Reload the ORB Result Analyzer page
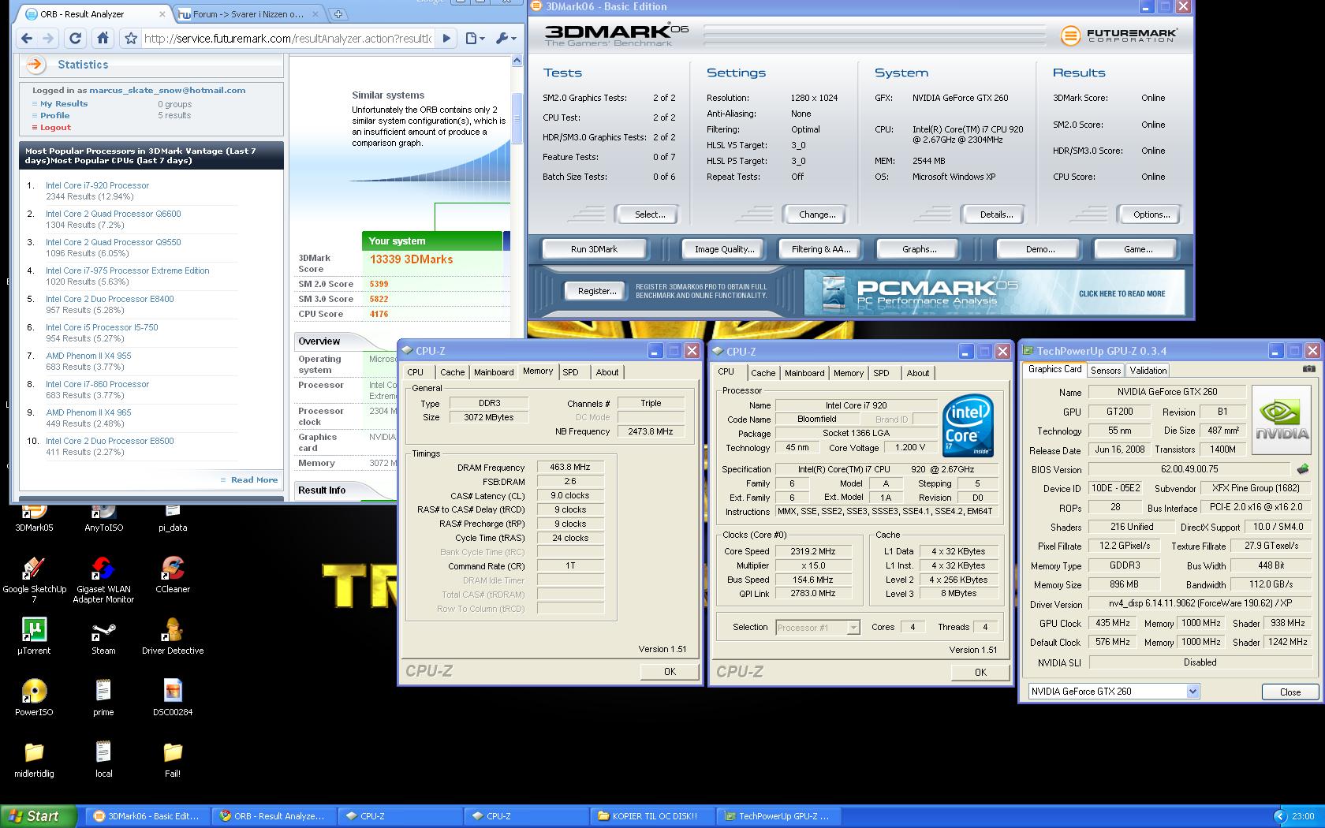 (x=75, y=38)
